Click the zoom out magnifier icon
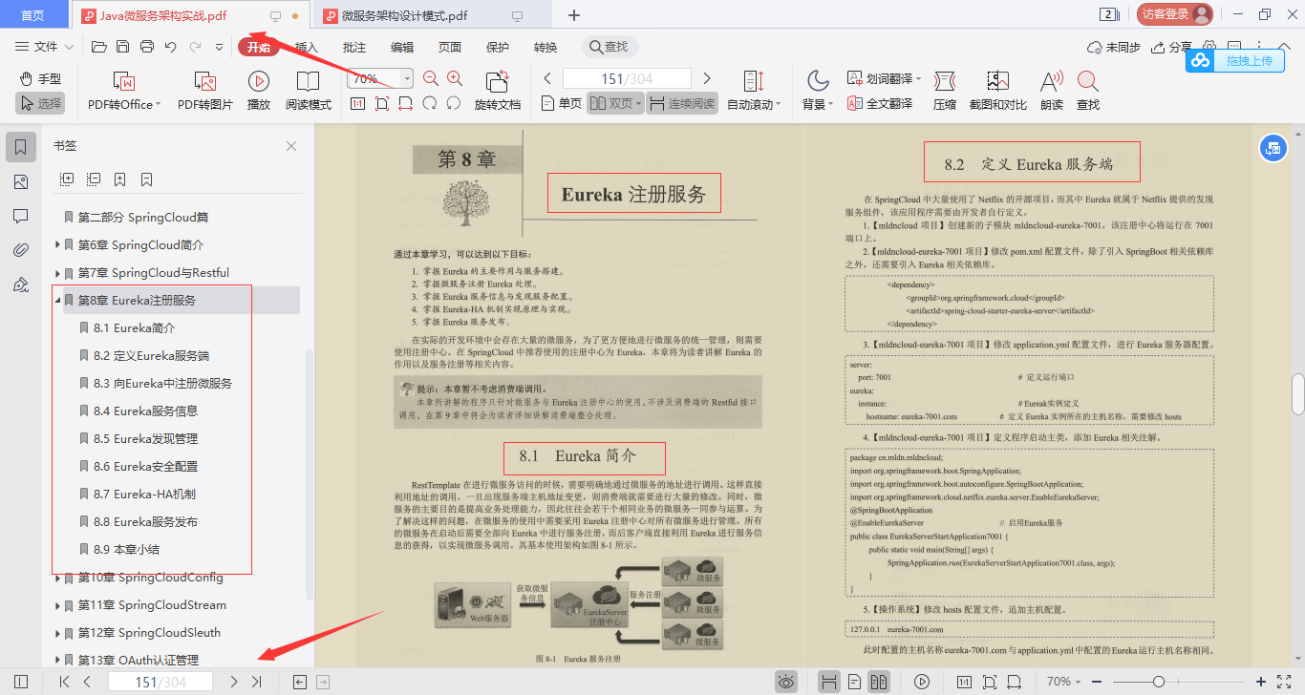This screenshot has width=1305, height=695. click(431, 79)
